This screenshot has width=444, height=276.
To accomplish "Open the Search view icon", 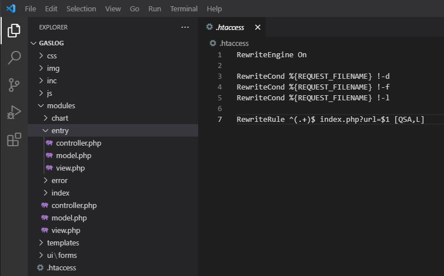I will pos(14,57).
